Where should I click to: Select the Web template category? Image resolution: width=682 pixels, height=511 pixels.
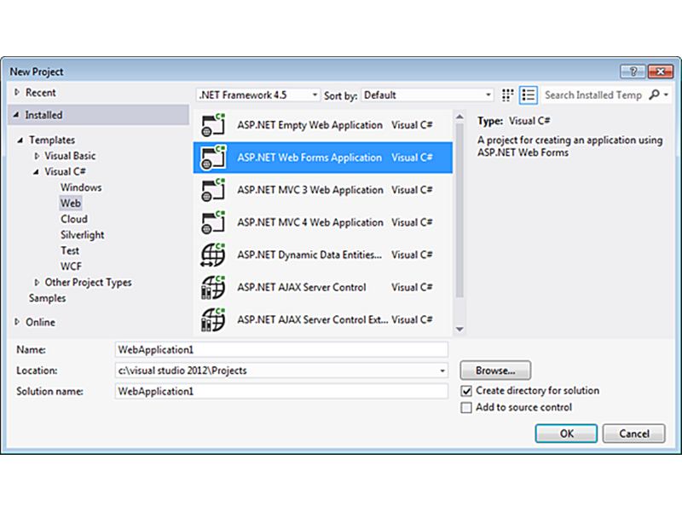(71, 203)
